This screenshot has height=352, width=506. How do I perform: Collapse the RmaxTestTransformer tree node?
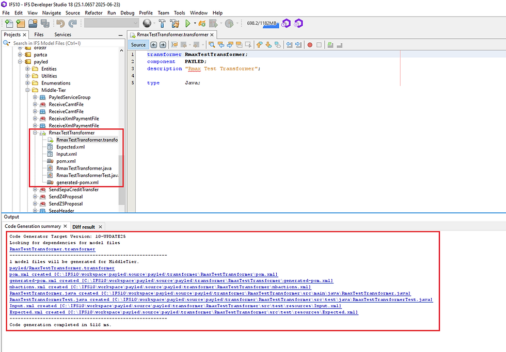pyautogui.click(x=35, y=132)
